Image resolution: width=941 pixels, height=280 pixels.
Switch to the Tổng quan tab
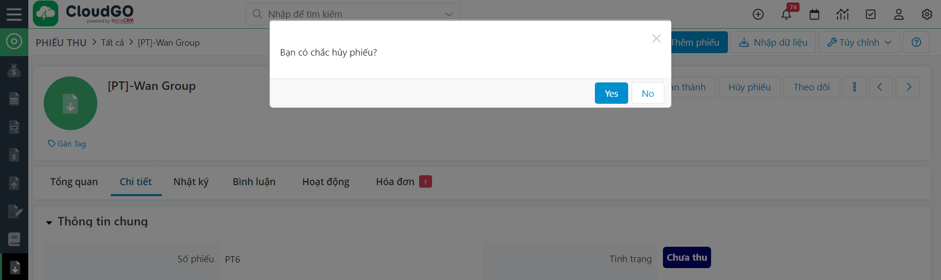[x=74, y=182]
